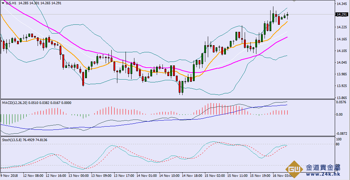
Task: Select the current price label 14.291
Action: click(x=342, y=14)
